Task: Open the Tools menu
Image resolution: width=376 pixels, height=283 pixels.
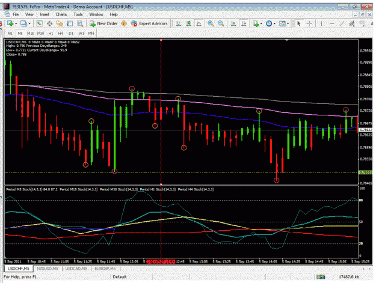Action: (78, 14)
